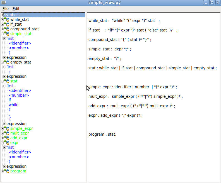Click the icon next to if_stat

(6, 25)
